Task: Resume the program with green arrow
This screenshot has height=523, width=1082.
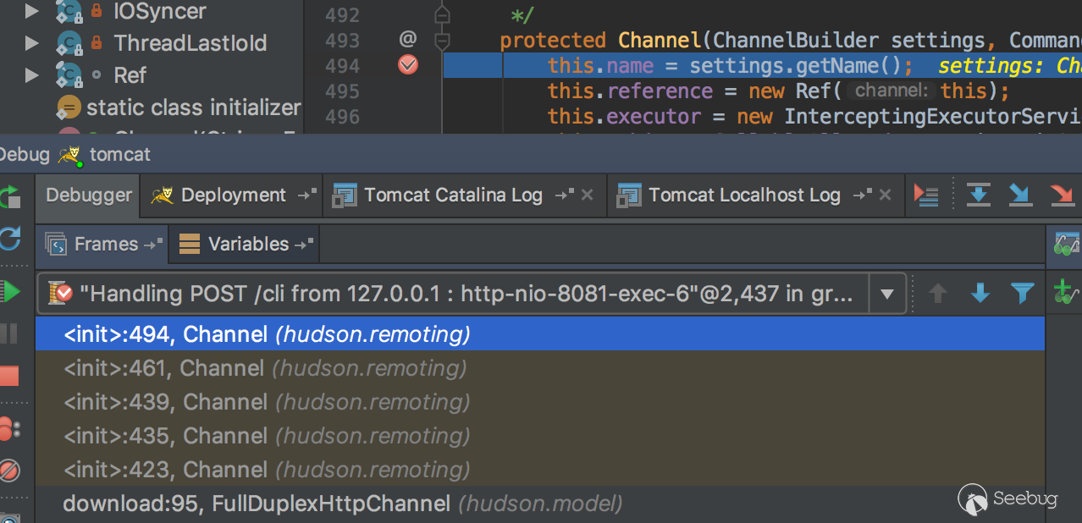Action: (10, 293)
